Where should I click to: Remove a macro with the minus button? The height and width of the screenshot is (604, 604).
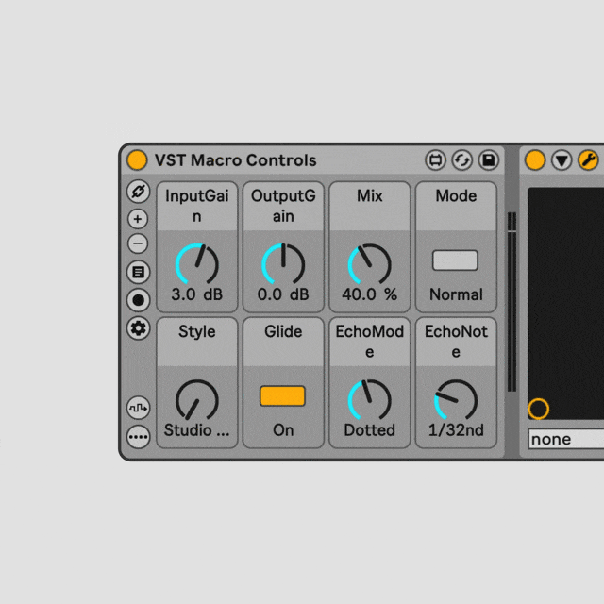(138, 243)
